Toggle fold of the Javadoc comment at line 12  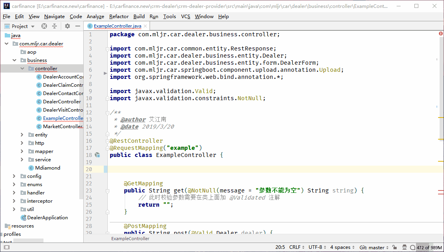point(107,112)
